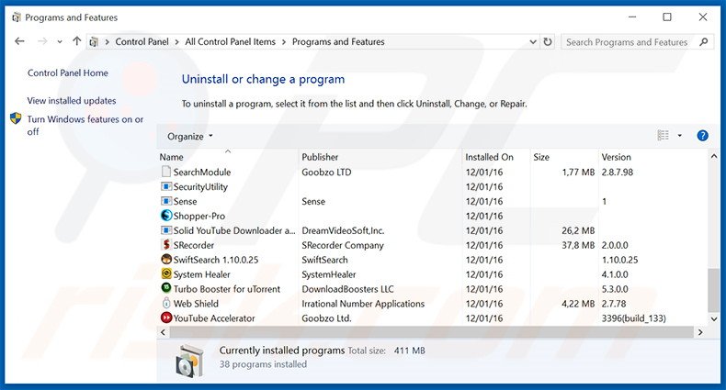Open Turn Windows features on or off
The image size is (726, 390).
coord(85,125)
